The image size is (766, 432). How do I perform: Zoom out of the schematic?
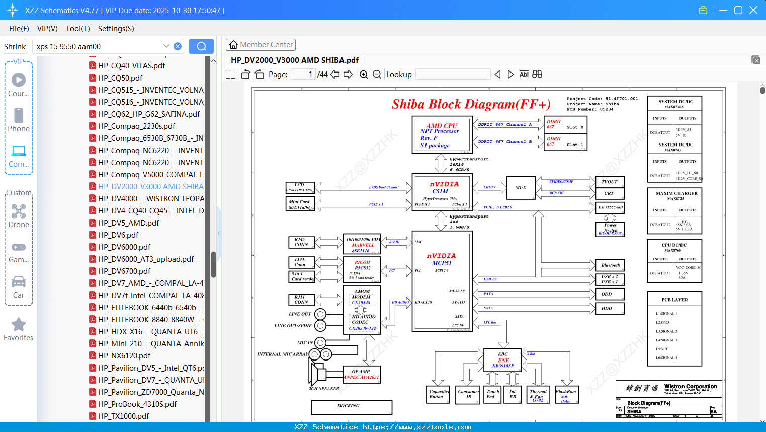click(377, 74)
